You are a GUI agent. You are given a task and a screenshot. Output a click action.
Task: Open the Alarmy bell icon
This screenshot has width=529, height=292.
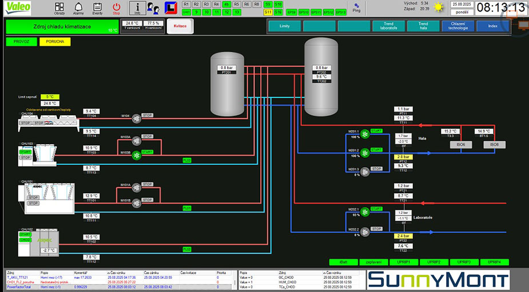point(78,7)
